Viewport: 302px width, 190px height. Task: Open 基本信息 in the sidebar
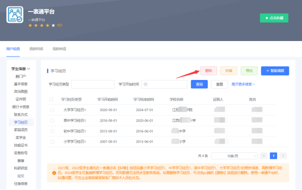(21, 84)
